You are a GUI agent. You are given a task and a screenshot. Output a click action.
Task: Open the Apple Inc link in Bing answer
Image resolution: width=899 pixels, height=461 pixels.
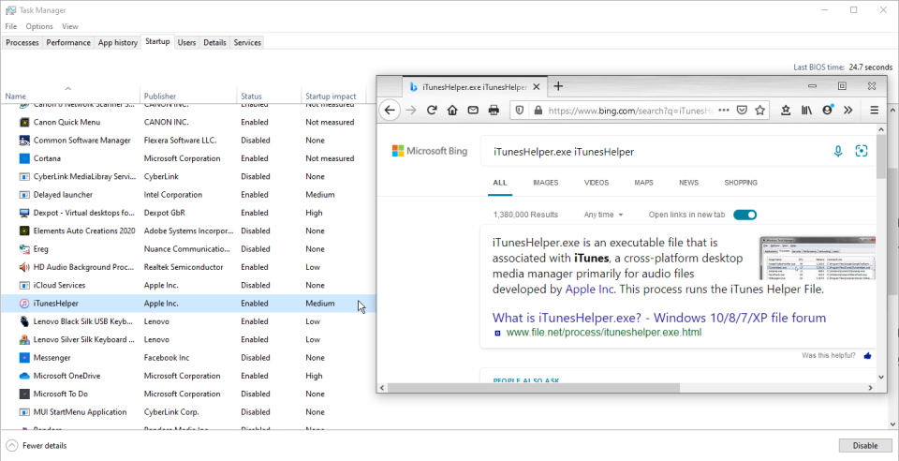(589, 290)
